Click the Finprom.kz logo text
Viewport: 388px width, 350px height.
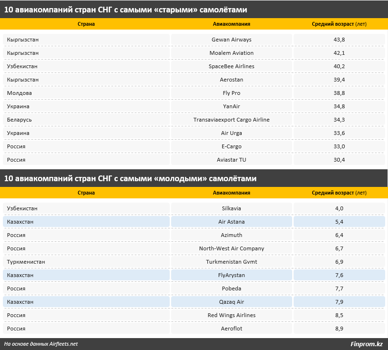(367, 344)
